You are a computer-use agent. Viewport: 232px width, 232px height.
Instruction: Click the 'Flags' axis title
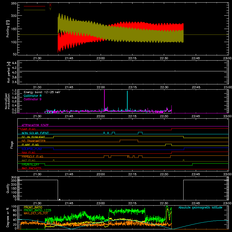tap(12, 145)
